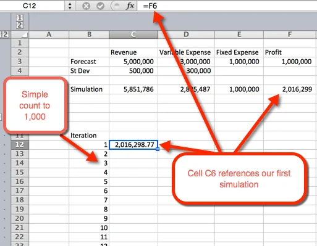Select row 19 header
This screenshot has height=246, width=317.
(20, 210)
